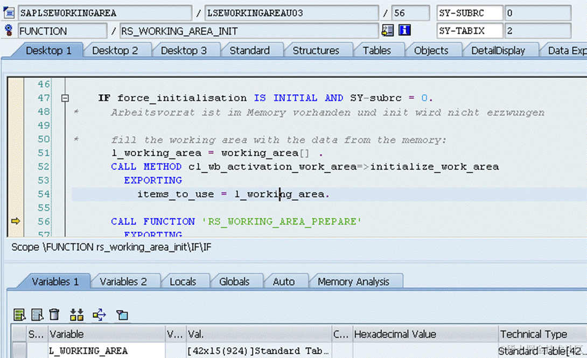Click the Technical Type column header
587x358 pixels.
tap(543, 334)
